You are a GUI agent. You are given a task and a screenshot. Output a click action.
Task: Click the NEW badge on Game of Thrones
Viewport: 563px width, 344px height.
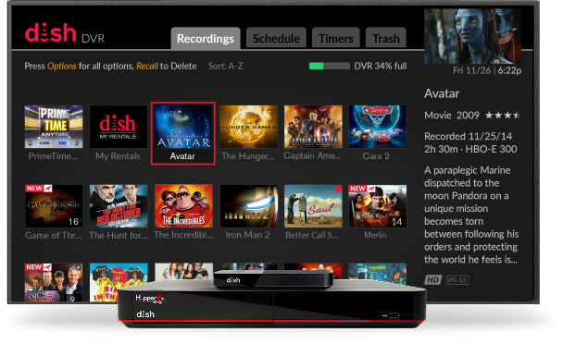tap(39, 189)
